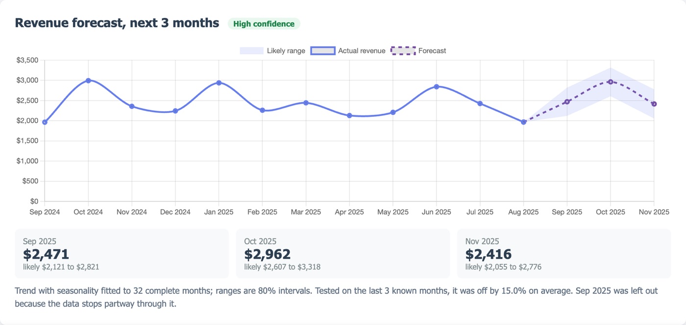The image size is (686, 325).
Task: Click the May 2025 x-axis label
Action: [x=393, y=212]
